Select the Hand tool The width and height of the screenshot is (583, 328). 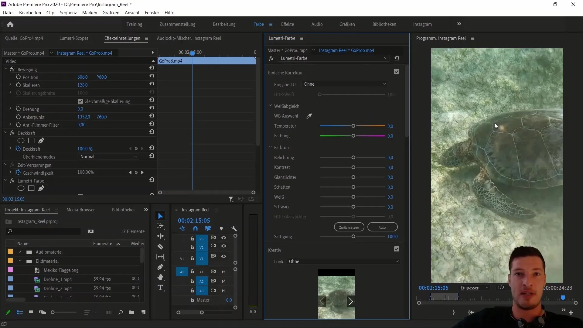160,277
